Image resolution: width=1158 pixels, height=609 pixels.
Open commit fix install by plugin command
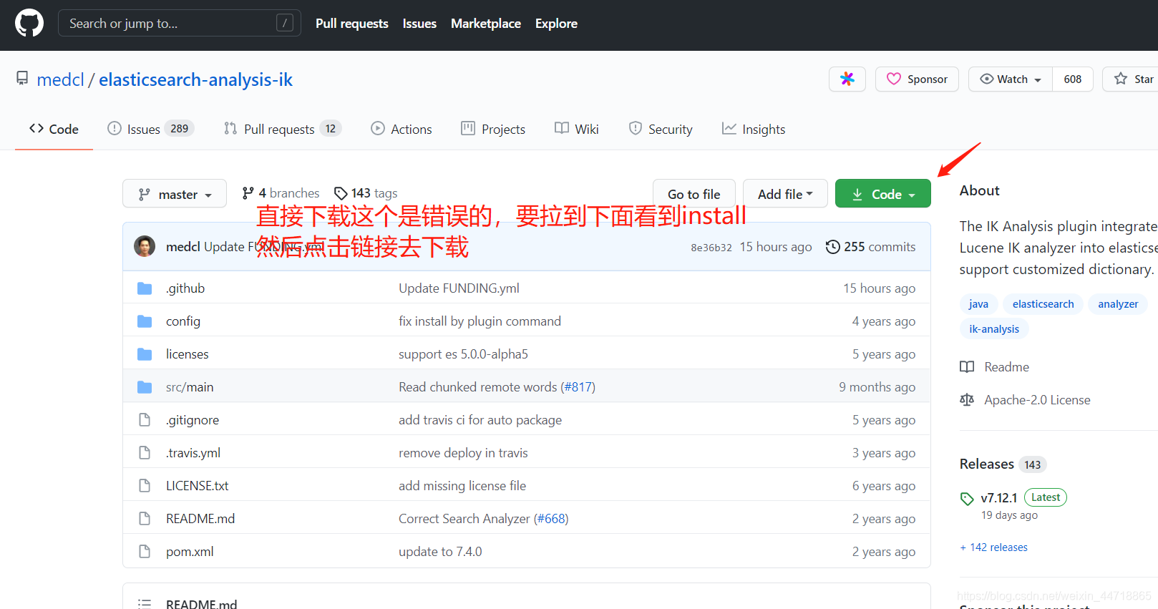(480, 321)
